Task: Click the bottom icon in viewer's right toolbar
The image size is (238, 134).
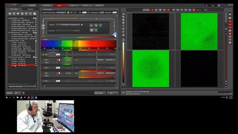Action: [x=230, y=43]
